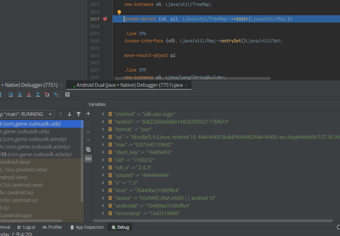This screenshot has height=236, width=340.
Task: Open the Terminal tool window tab
Action: (x=5, y=227)
